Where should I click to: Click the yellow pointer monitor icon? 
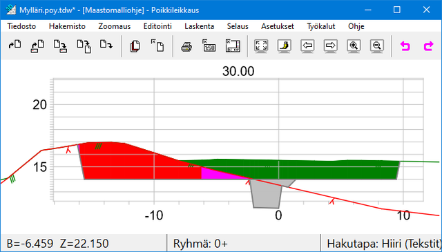(284, 46)
